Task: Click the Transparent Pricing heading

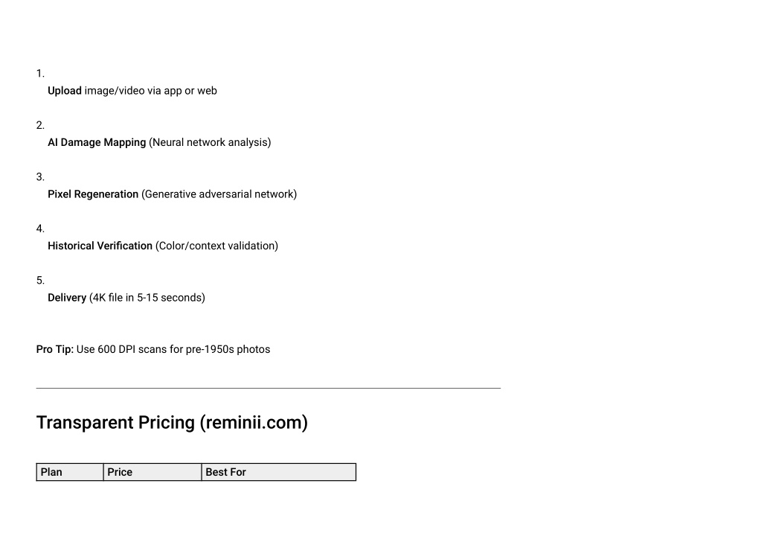Action: click(172, 422)
